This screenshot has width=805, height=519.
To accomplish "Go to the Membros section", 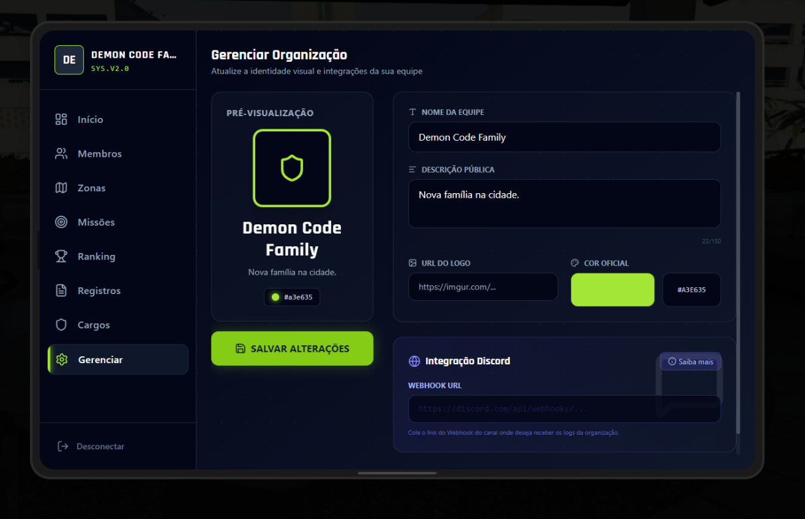I will (x=118, y=154).
